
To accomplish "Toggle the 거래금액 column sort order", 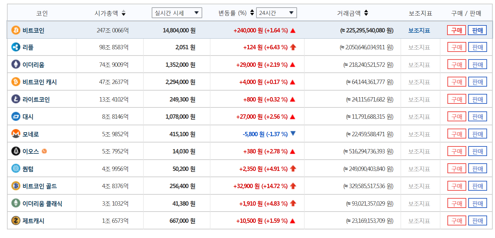I will (x=366, y=13).
